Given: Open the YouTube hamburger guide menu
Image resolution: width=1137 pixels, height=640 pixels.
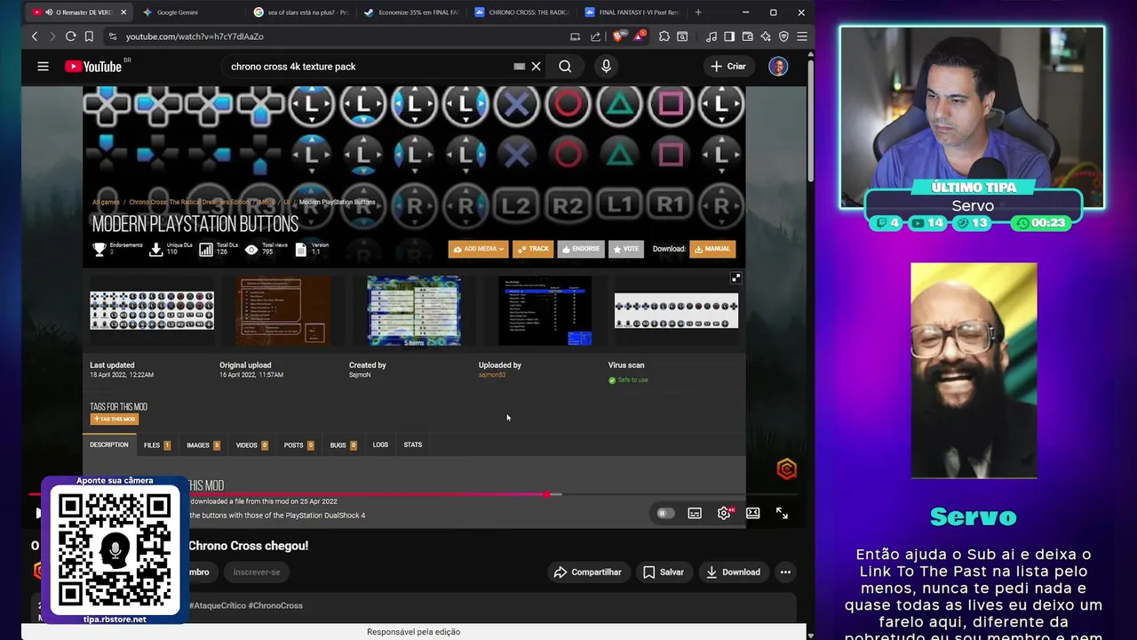Looking at the screenshot, I should point(43,66).
